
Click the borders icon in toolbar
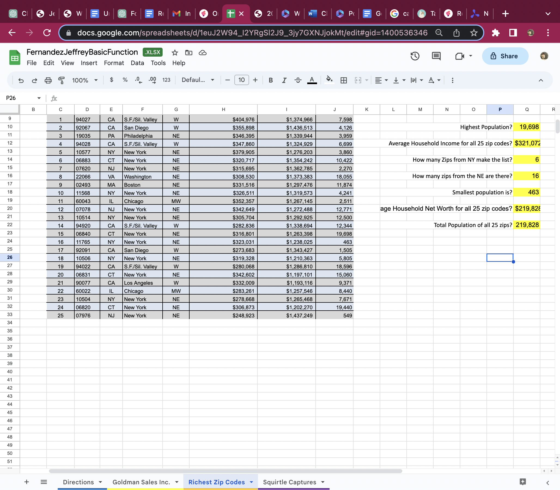click(344, 80)
